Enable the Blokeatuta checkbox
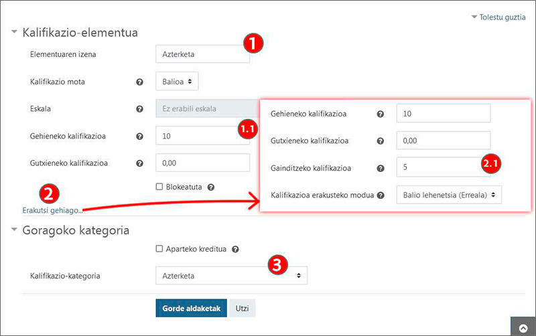Screen dimensions: 536x336 coord(159,187)
